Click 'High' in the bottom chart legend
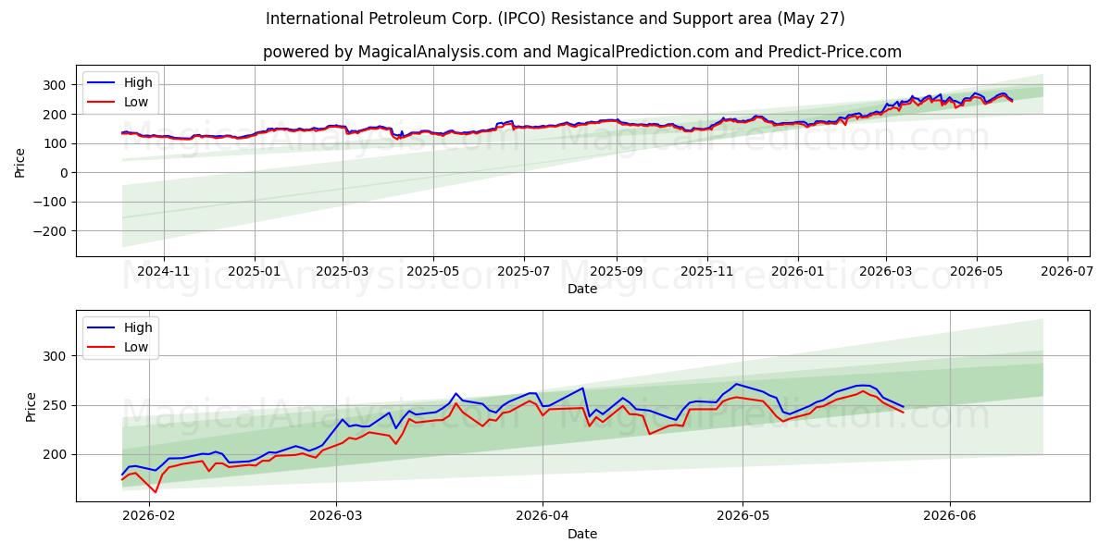The image size is (1111, 555). (x=138, y=327)
